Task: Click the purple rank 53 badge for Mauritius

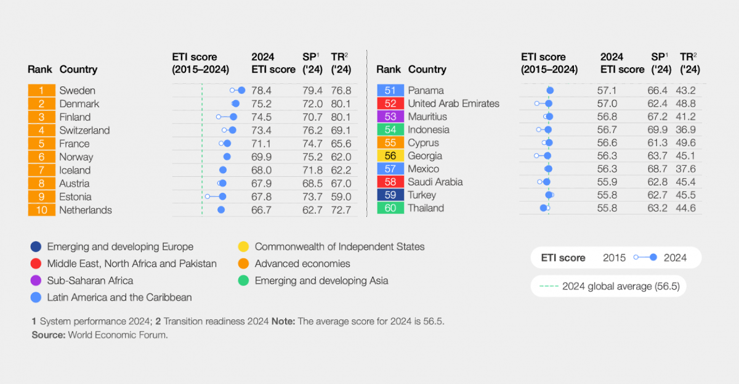Action: click(x=390, y=116)
